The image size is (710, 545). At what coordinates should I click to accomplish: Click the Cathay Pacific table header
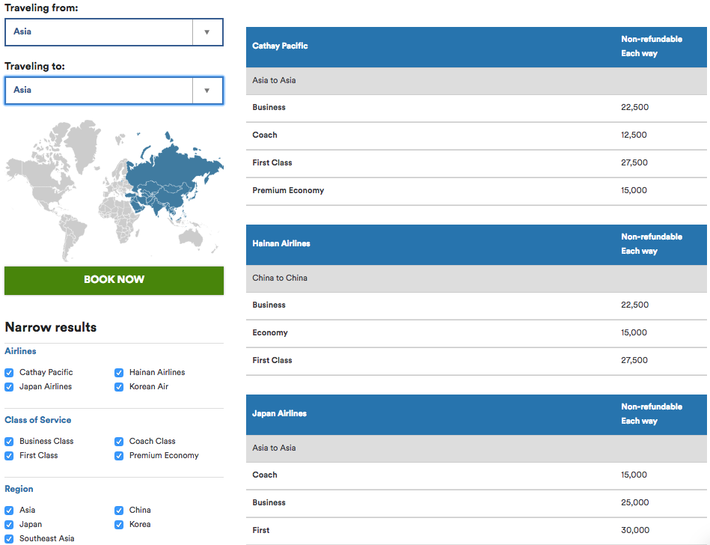coord(477,47)
